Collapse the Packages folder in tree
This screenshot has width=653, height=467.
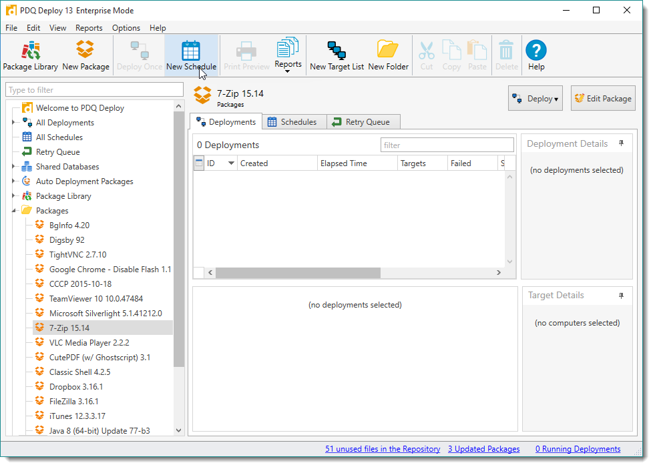click(x=13, y=211)
